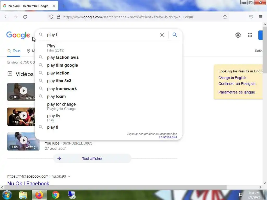Screen dimensions: 267x200
Task: Choose suggestion 'play foam'
Action: point(109,97)
